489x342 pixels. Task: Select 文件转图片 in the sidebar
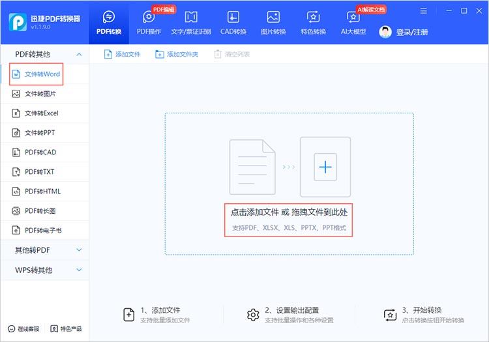(x=44, y=94)
